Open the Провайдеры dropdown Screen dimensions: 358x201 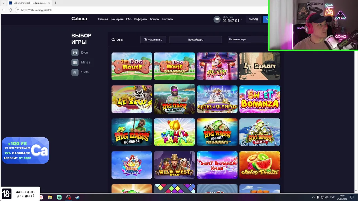[x=196, y=40]
